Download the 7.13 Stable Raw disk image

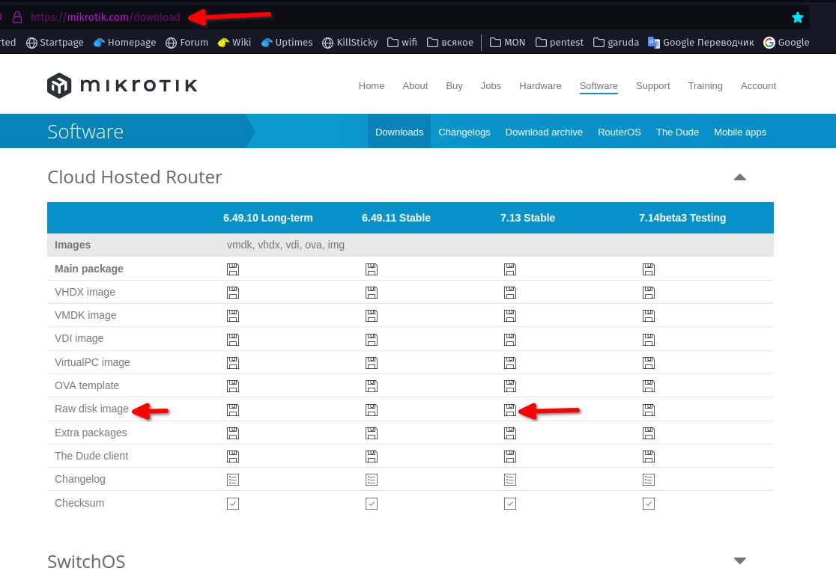click(510, 409)
